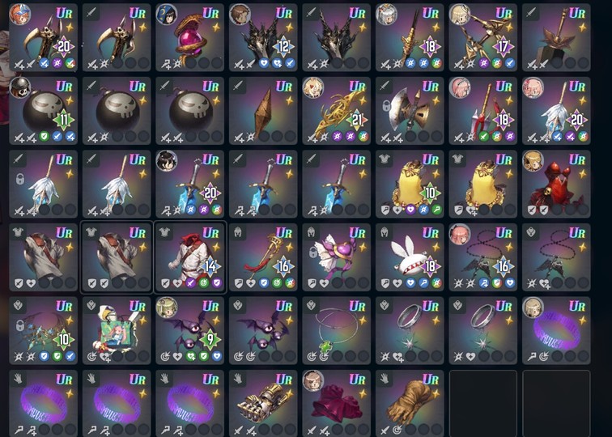The width and height of the screenshot is (612, 437).
Task: Select the golden gauntlet gloves
Action: click(263, 404)
